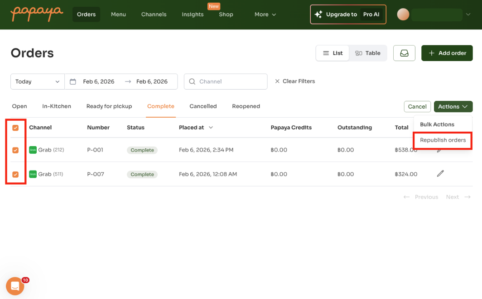Uncheck order P-001's row checkbox
The image size is (482, 299).
tap(16, 150)
